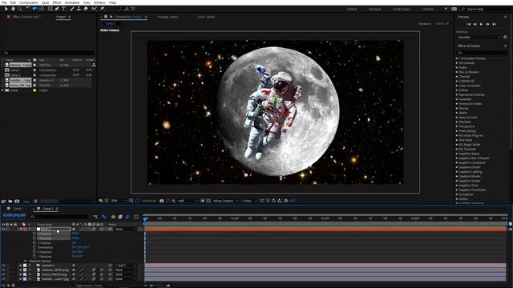Jump to last frame in Preview panel

(x=495, y=24)
